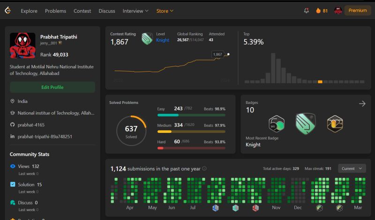Open the user avatar menu
The width and height of the screenshot is (375, 220).
click(x=338, y=10)
